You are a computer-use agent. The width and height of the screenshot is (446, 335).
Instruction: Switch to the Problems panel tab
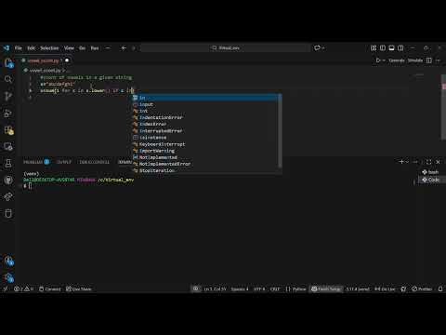(36, 162)
